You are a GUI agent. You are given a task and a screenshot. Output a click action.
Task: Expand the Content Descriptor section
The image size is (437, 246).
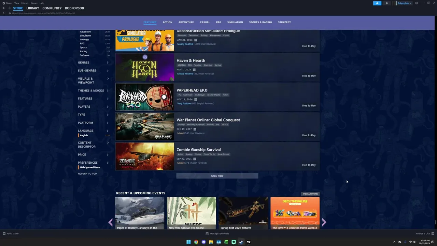93,145
